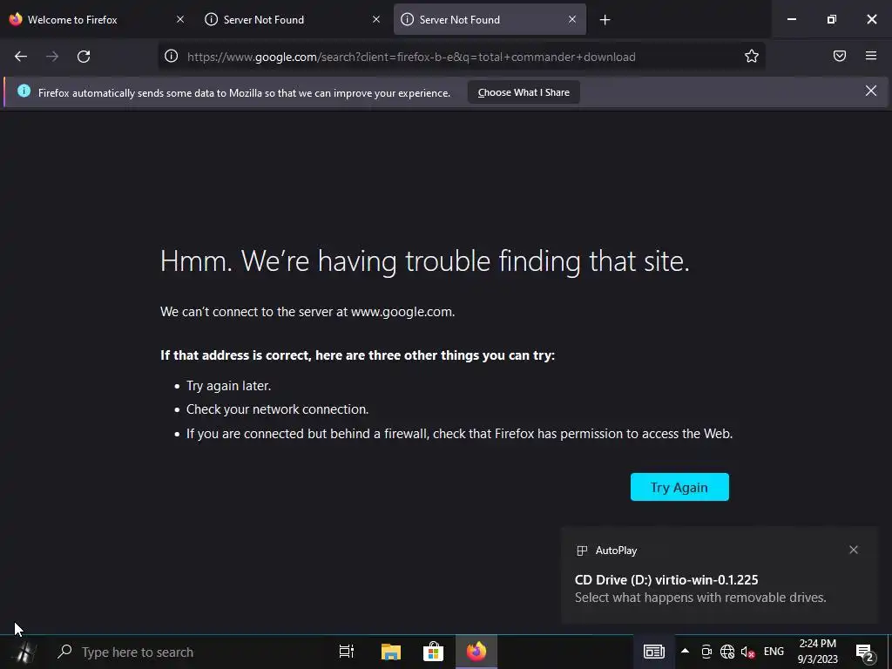Click the muted volume tray icon
Viewport: 892px width, 669px height.
[x=747, y=652]
